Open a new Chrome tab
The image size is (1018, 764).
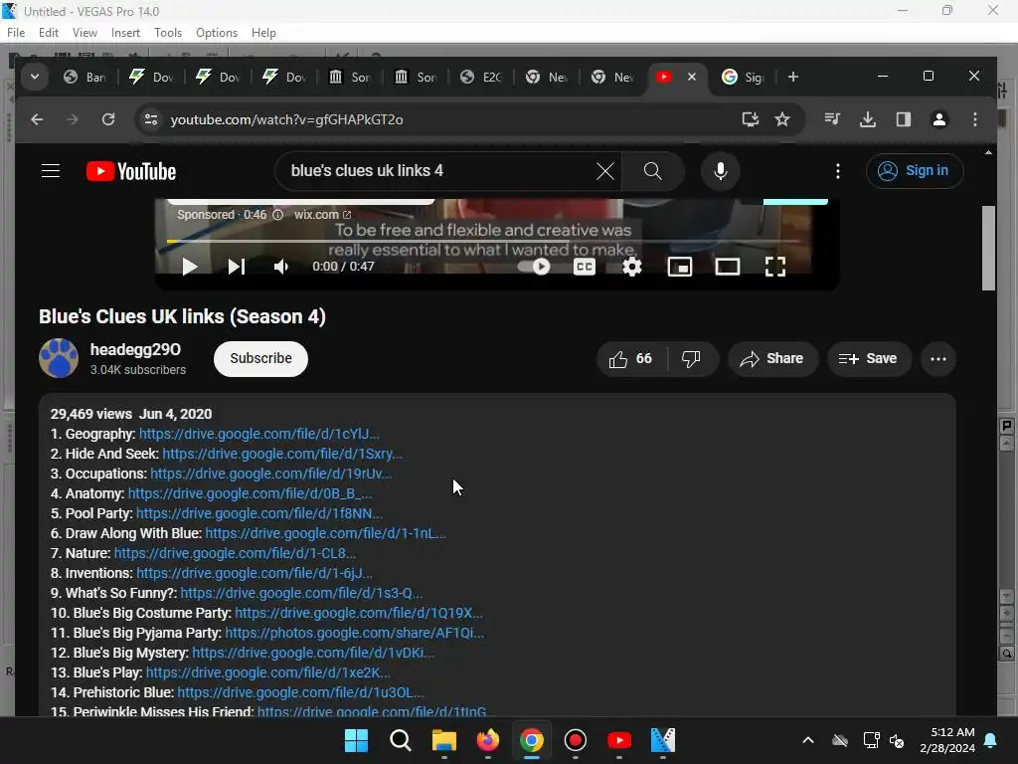792,78
